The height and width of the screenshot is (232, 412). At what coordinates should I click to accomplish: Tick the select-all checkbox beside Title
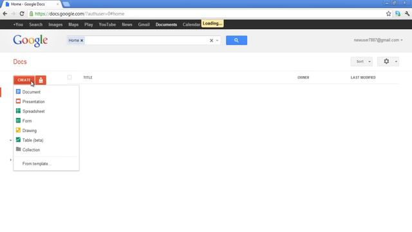[70, 77]
